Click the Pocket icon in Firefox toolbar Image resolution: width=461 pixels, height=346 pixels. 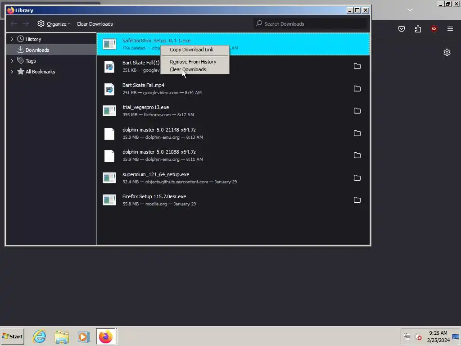(x=402, y=29)
